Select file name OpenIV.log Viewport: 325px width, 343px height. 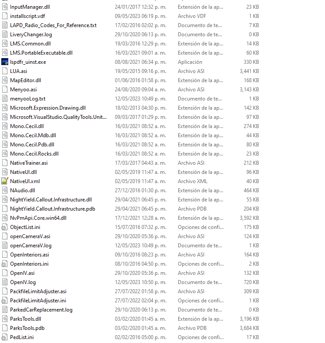click(23, 282)
